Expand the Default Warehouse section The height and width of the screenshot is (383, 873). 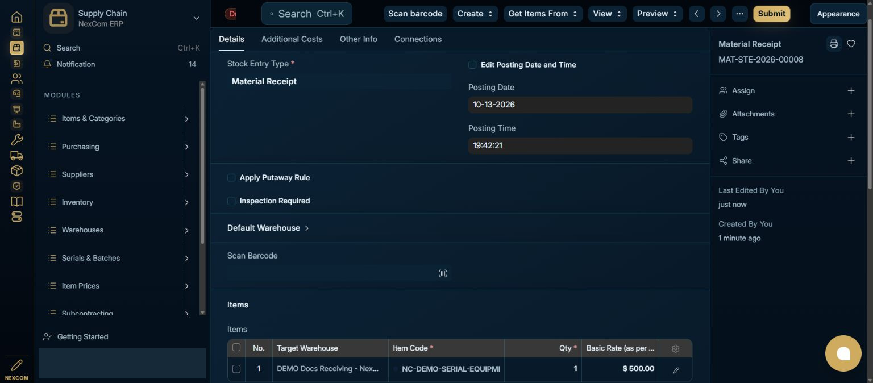coord(268,228)
